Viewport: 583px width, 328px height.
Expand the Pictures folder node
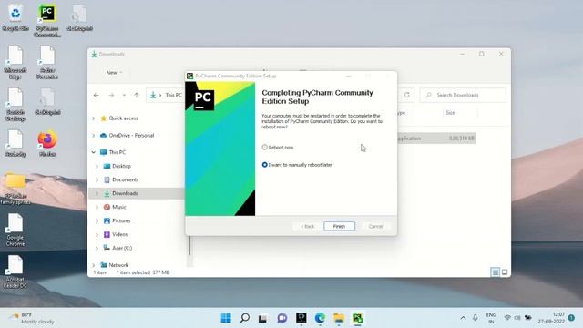97,220
